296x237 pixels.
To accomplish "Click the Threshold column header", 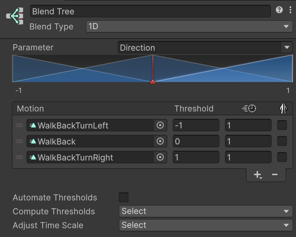I will (x=194, y=109).
